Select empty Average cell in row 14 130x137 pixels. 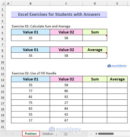click(x=117, y=85)
